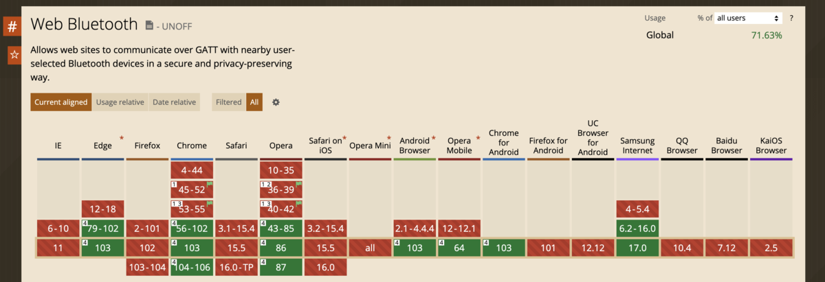Open settings via the gear icon
This screenshot has height=282, width=825.
(276, 102)
